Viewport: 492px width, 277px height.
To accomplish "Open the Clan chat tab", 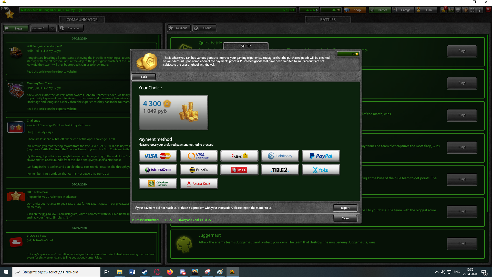I will click(x=71, y=28).
